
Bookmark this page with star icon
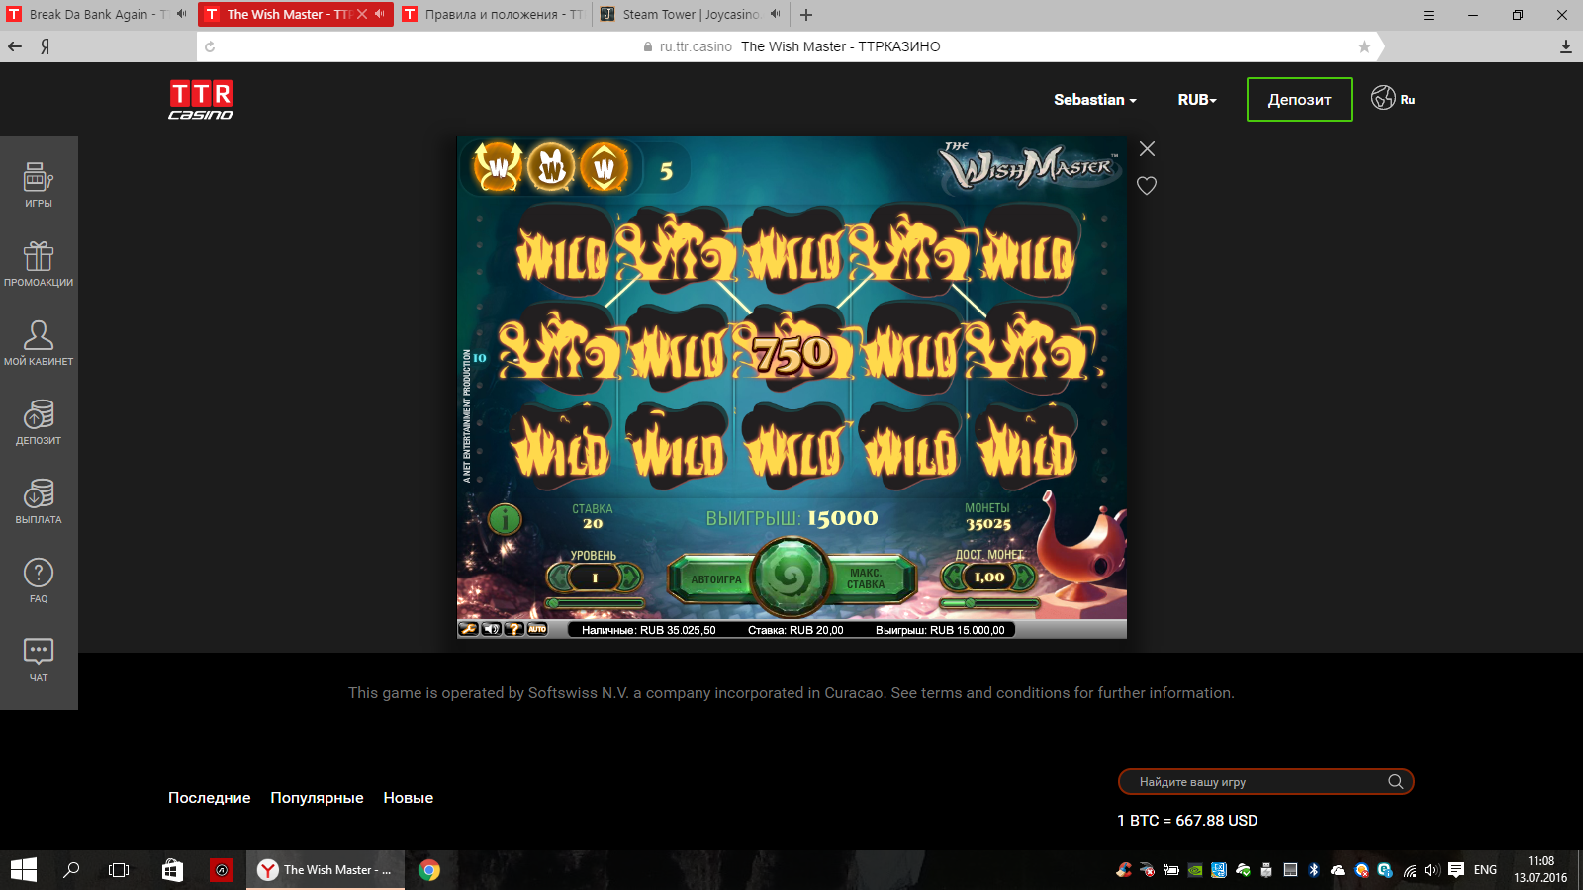coord(1364,46)
